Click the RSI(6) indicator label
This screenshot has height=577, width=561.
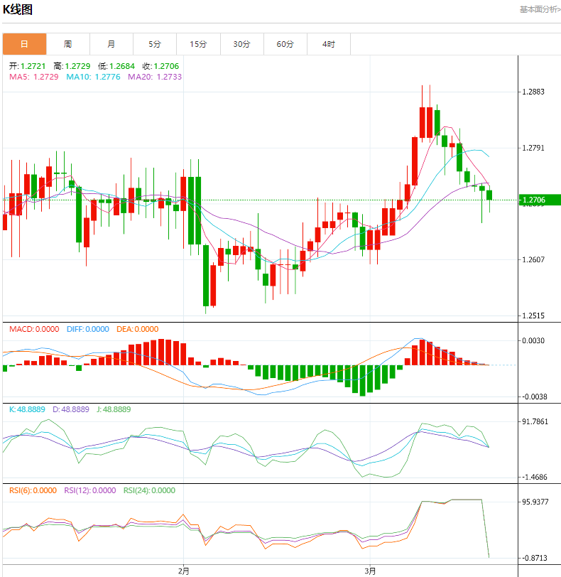click(x=32, y=490)
